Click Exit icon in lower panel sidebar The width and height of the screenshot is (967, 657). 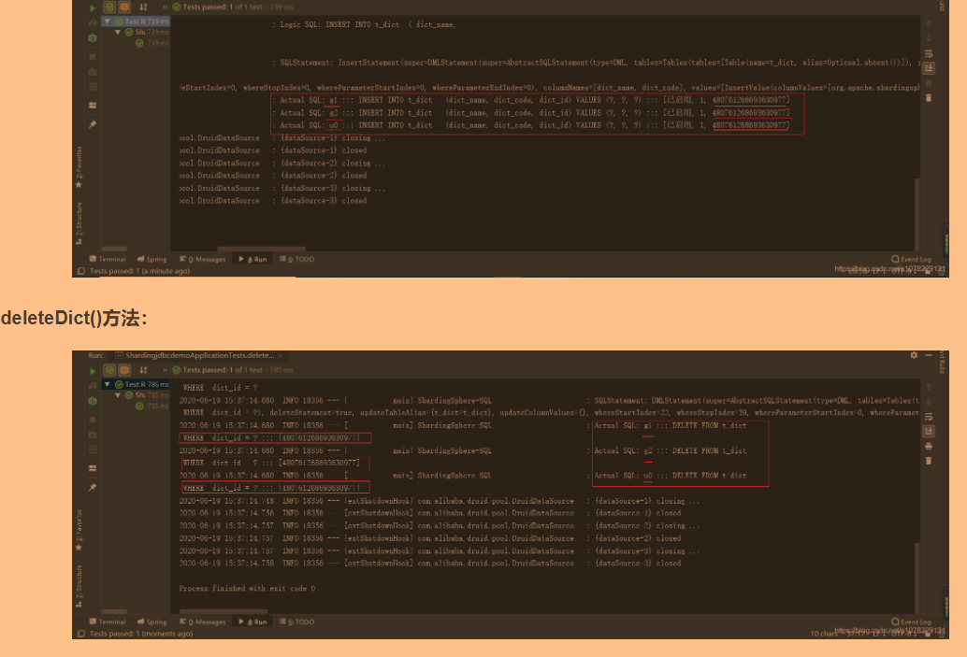click(93, 450)
